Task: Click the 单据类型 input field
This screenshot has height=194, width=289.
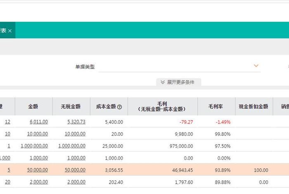Action: [x=180, y=66]
